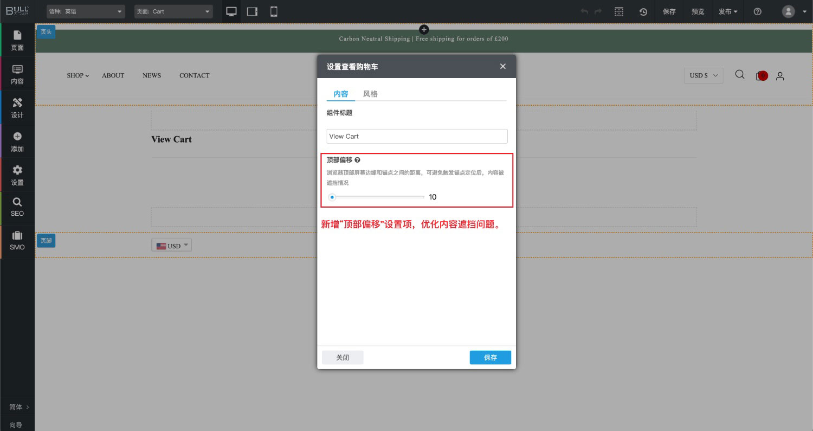
Task: Click the blue 保存 button in dialog
Action: (x=490, y=358)
